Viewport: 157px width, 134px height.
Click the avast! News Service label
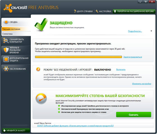click(43, 123)
